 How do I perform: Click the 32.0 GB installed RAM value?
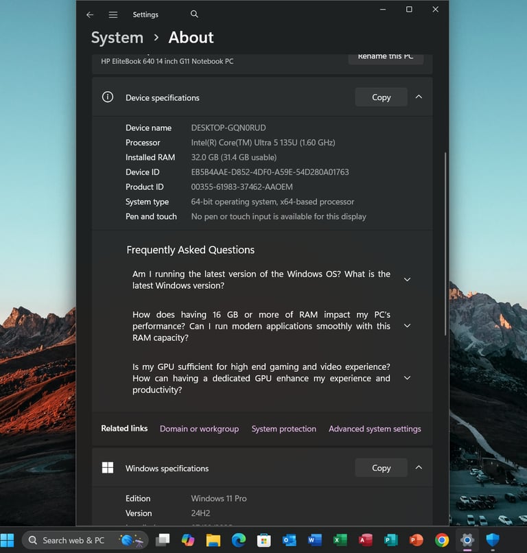tap(233, 157)
